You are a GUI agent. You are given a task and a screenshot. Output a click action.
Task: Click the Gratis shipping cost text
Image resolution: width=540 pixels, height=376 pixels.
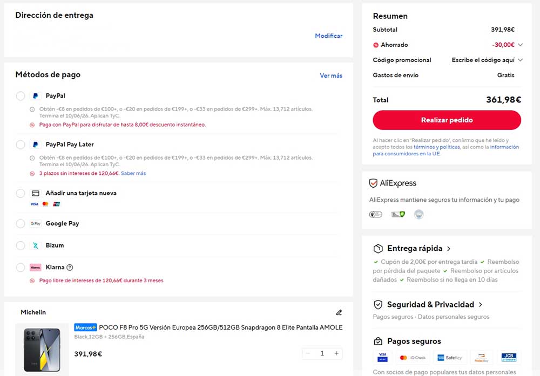coord(505,75)
